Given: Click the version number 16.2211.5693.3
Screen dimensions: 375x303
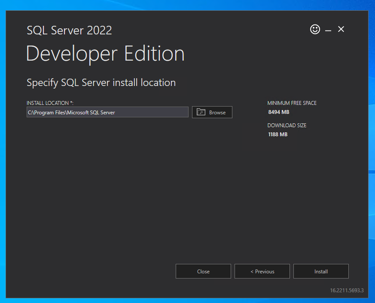Looking at the screenshot, I should [347, 291].
